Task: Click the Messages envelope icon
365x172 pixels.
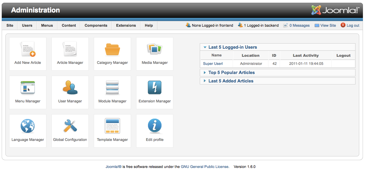Action: (286, 25)
